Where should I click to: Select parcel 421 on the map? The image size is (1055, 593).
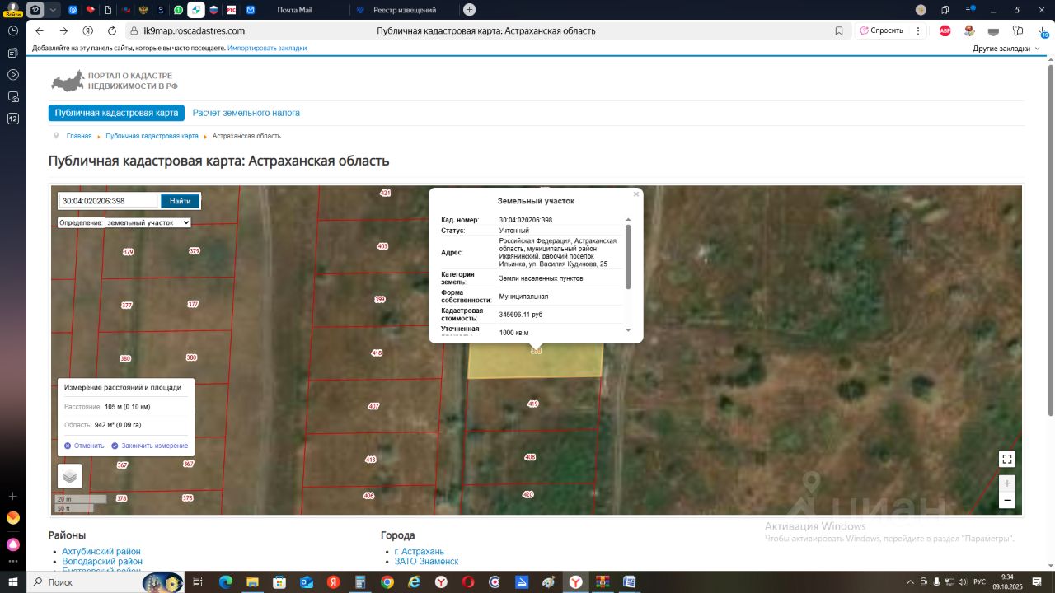385,193
